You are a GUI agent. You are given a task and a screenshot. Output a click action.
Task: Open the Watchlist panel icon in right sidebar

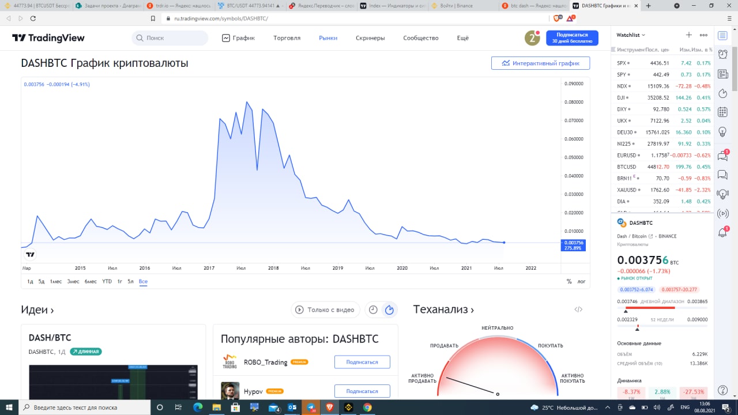click(x=722, y=35)
